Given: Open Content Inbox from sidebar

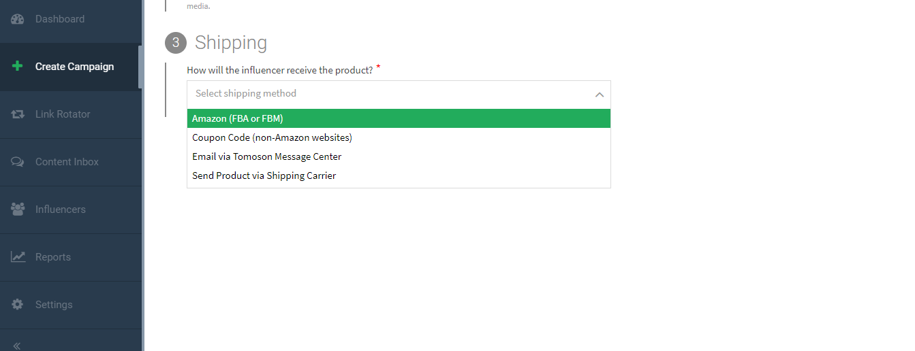Looking at the screenshot, I should (x=67, y=162).
